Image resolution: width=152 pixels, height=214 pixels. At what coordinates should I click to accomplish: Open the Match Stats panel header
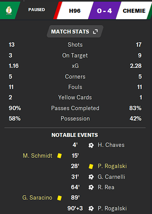pos(75,32)
